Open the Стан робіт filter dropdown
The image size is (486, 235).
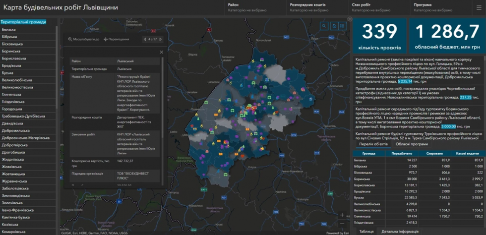[379, 7]
